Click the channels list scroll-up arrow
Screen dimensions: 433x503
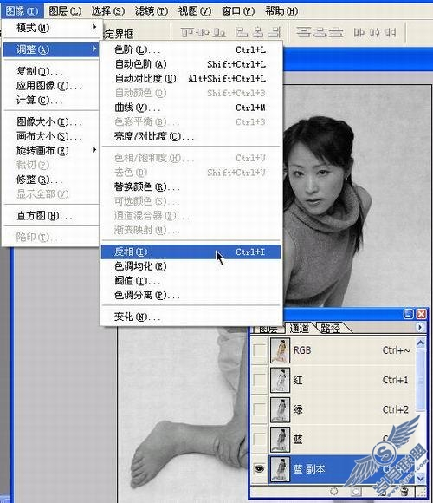tap(421, 343)
